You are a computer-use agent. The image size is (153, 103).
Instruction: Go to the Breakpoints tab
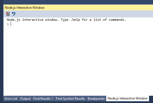click(96, 99)
